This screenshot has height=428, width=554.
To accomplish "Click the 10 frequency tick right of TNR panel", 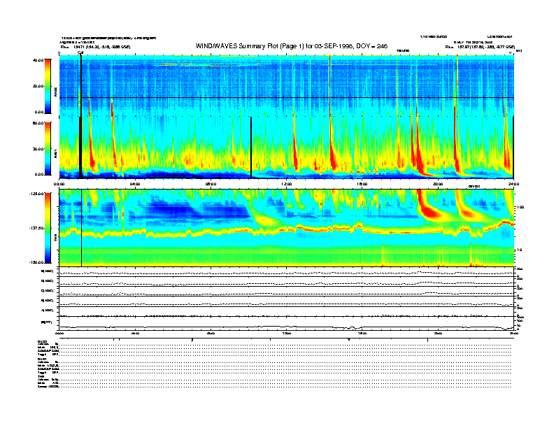I will point(520,250).
